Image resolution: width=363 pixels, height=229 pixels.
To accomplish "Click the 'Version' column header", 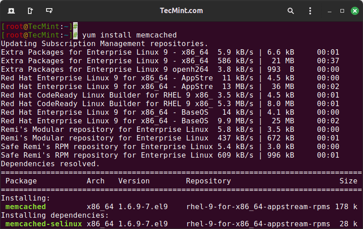I will (x=134, y=181).
